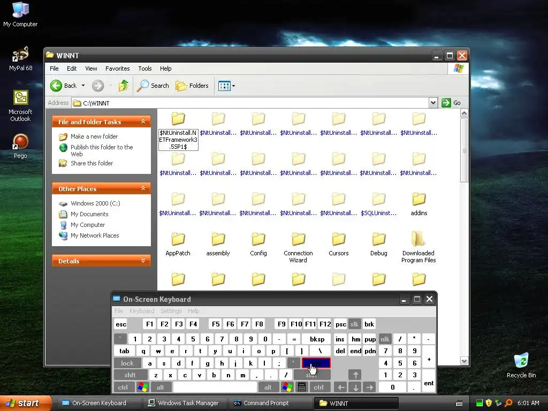The width and height of the screenshot is (548, 411).
Task: Open the Views toolbar button
Action: pyautogui.click(x=224, y=86)
